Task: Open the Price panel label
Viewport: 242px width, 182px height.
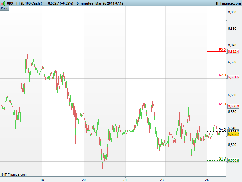Action: pos(5,8)
